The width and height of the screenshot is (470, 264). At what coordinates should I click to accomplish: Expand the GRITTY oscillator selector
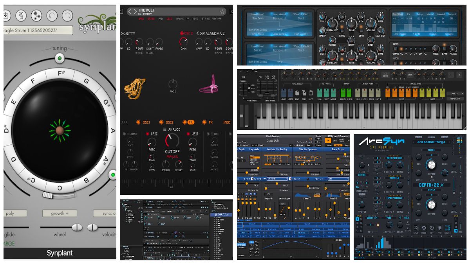[121, 33]
